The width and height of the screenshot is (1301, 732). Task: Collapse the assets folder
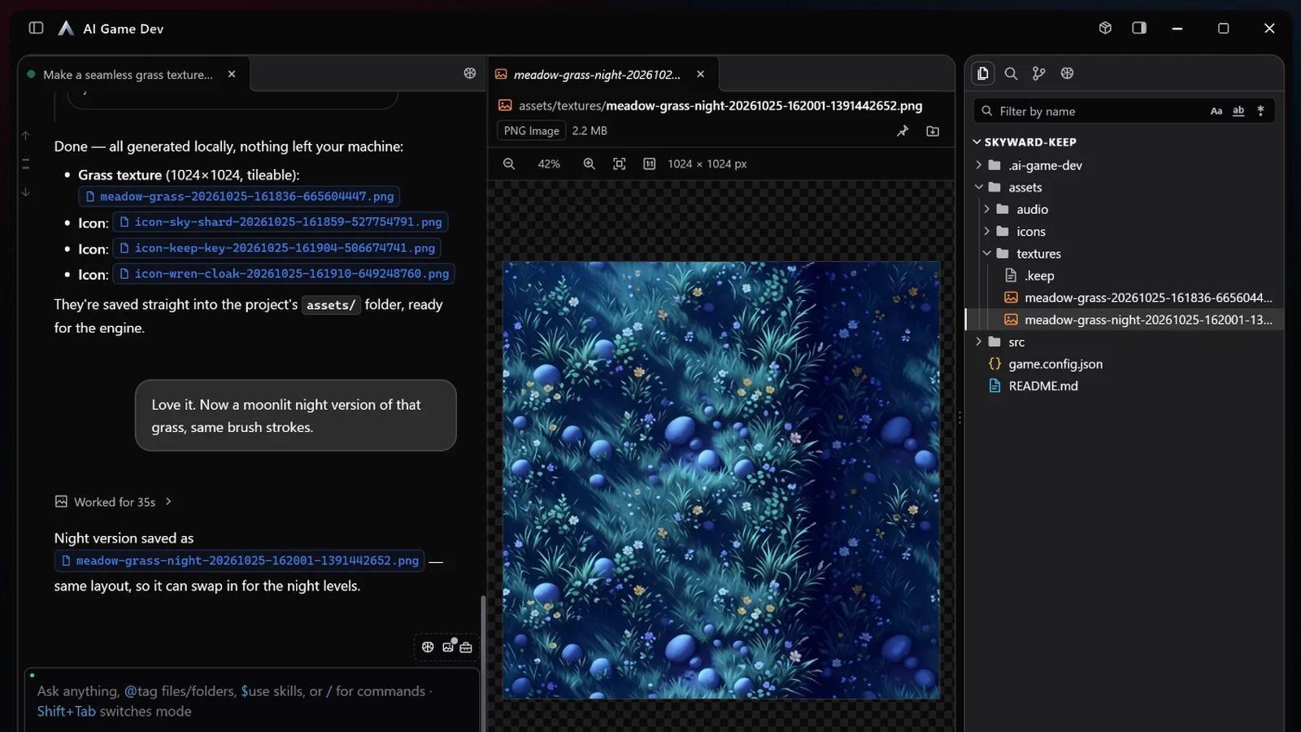point(979,187)
